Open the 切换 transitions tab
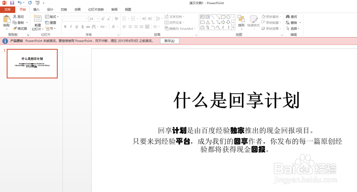Image resolution: width=357 pixels, height=192 pixels. click(x=64, y=9)
